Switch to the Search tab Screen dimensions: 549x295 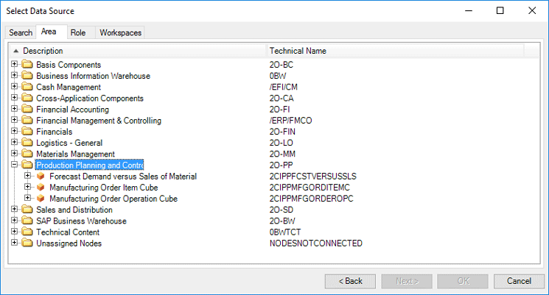point(21,32)
